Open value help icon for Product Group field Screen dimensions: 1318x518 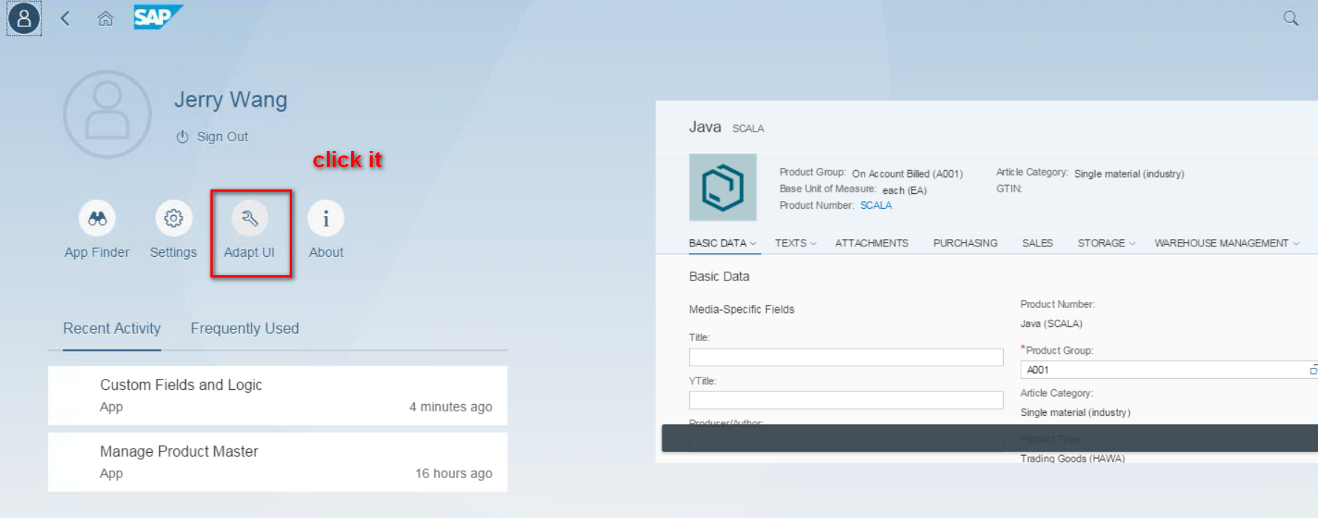click(x=1313, y=369)
